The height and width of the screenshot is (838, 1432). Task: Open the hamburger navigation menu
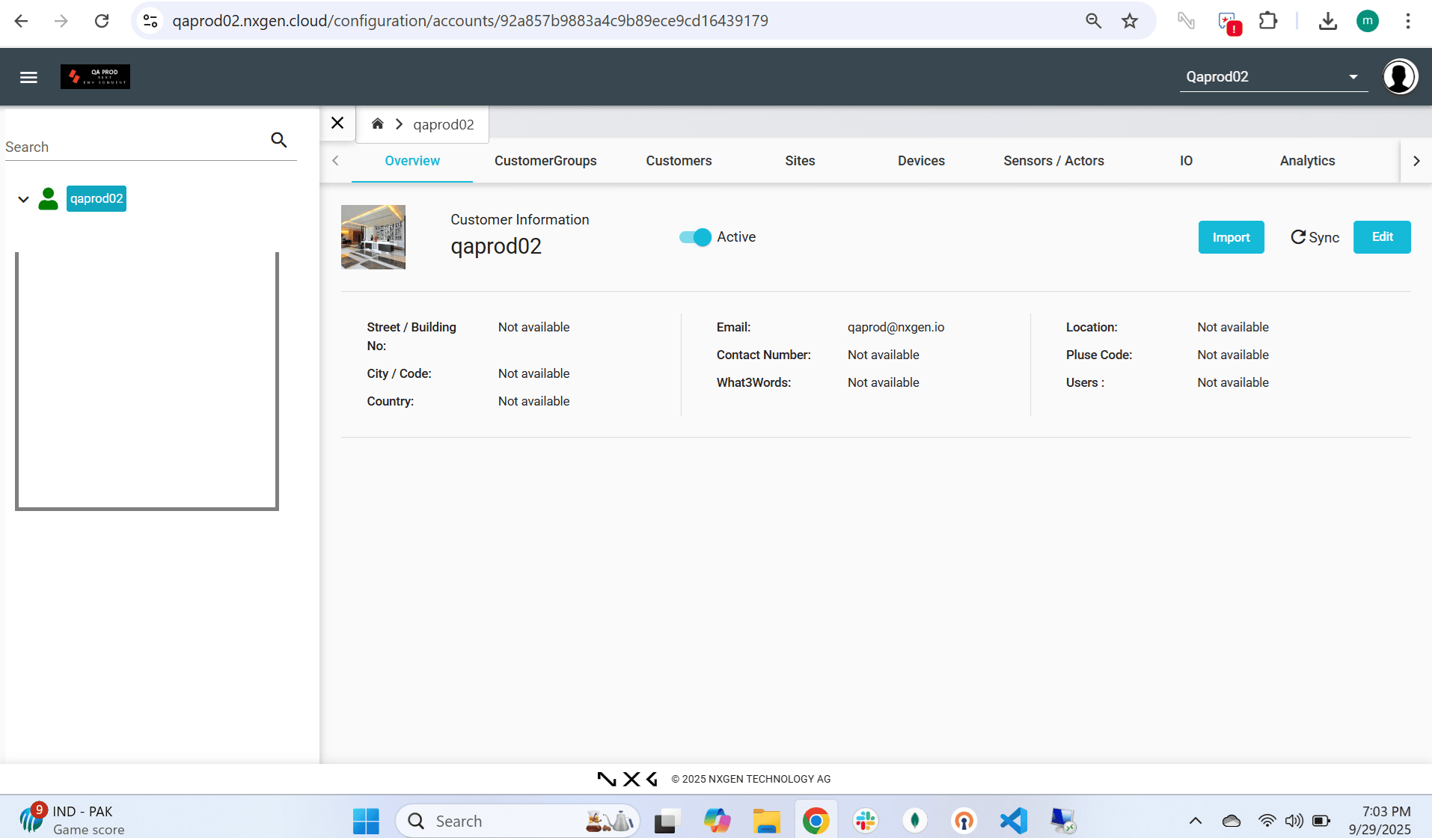28,77
